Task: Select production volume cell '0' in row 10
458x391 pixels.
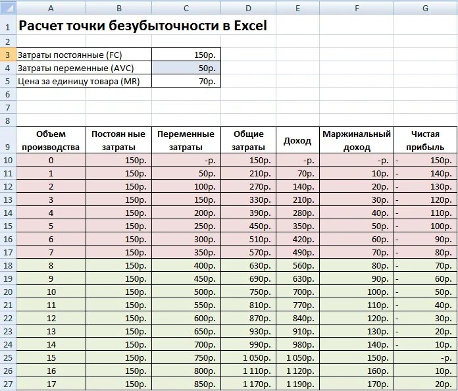Action: [x=51, y=160]
